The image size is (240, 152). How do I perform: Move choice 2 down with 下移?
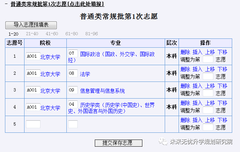pyautogui.click(x=222, y=69)
